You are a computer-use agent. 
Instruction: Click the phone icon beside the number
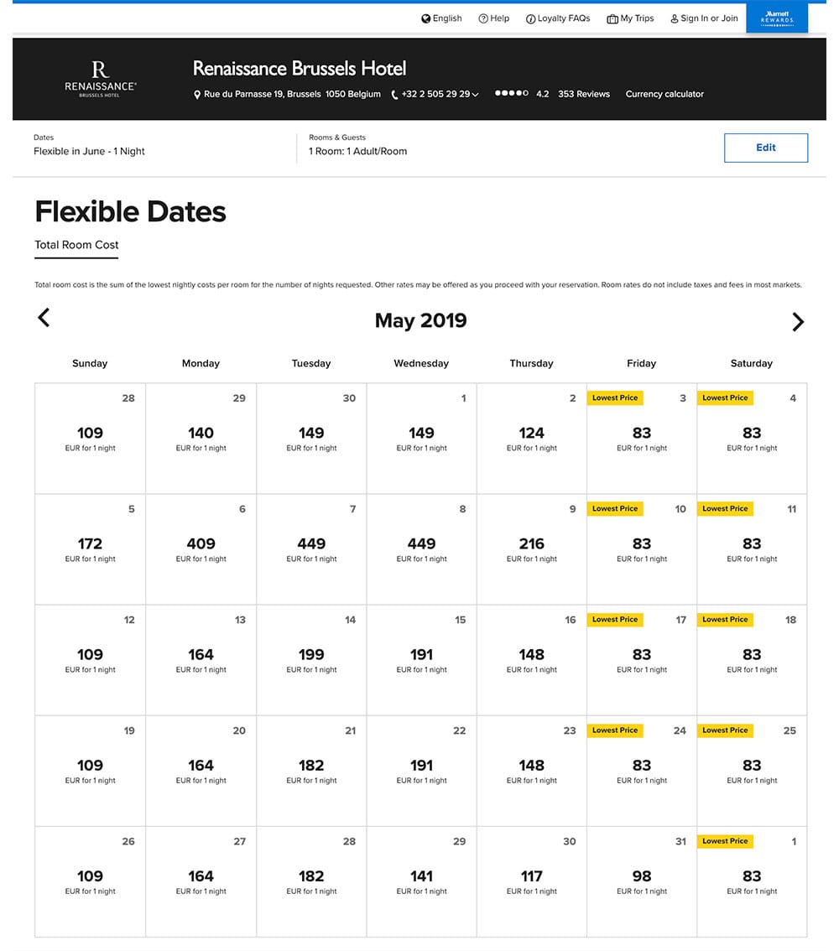[x=394, y=95]
